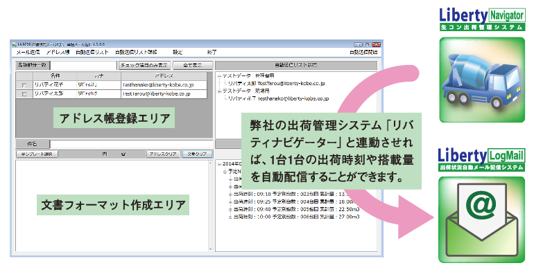This screenshot has width=534, height=270.
Task: Click the 文章クリア button
Action: coord(197,154)
